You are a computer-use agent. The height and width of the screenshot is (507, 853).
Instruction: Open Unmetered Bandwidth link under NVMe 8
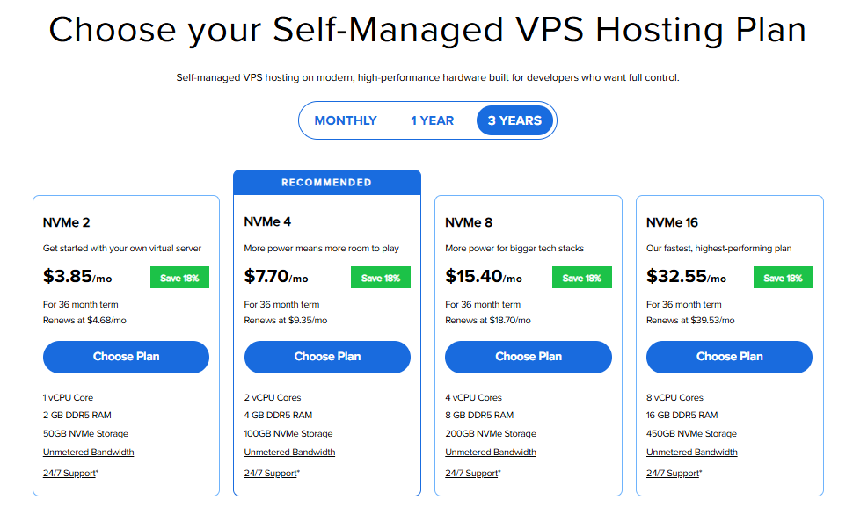(491, 452)
